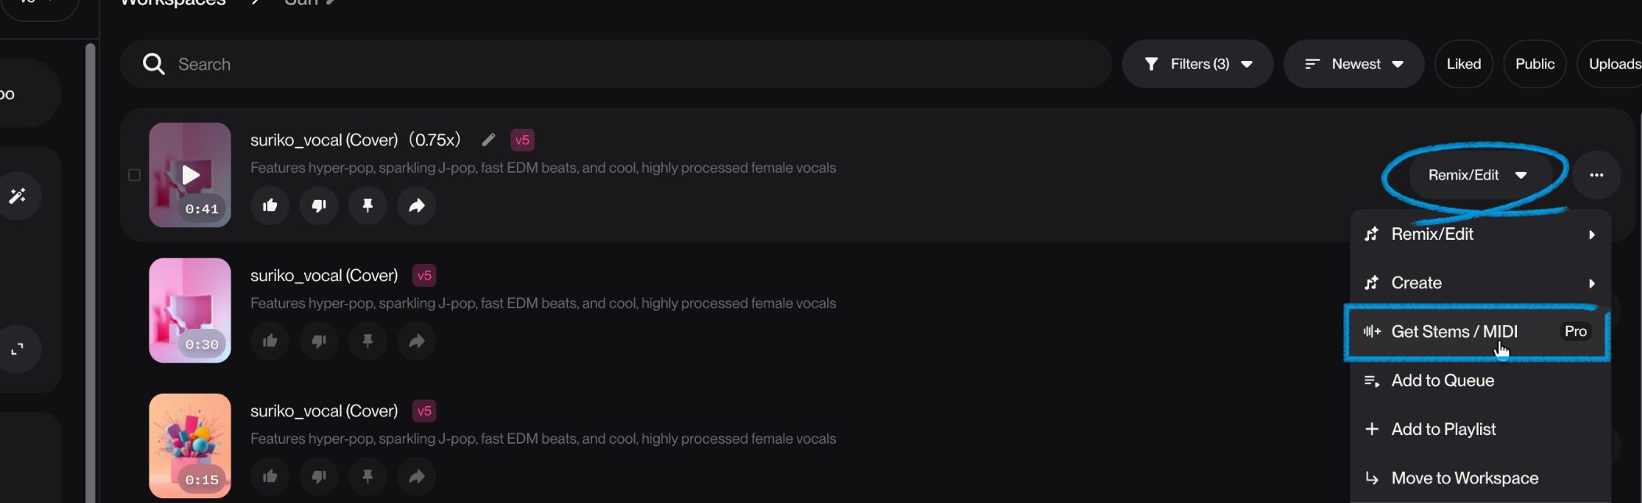Select Add to Queue menu item
Screen dimensions: 1642x503
(x=1443, y=380)
